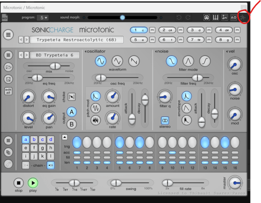Open the main hamburger menu by the logo

tap(8, 35)
